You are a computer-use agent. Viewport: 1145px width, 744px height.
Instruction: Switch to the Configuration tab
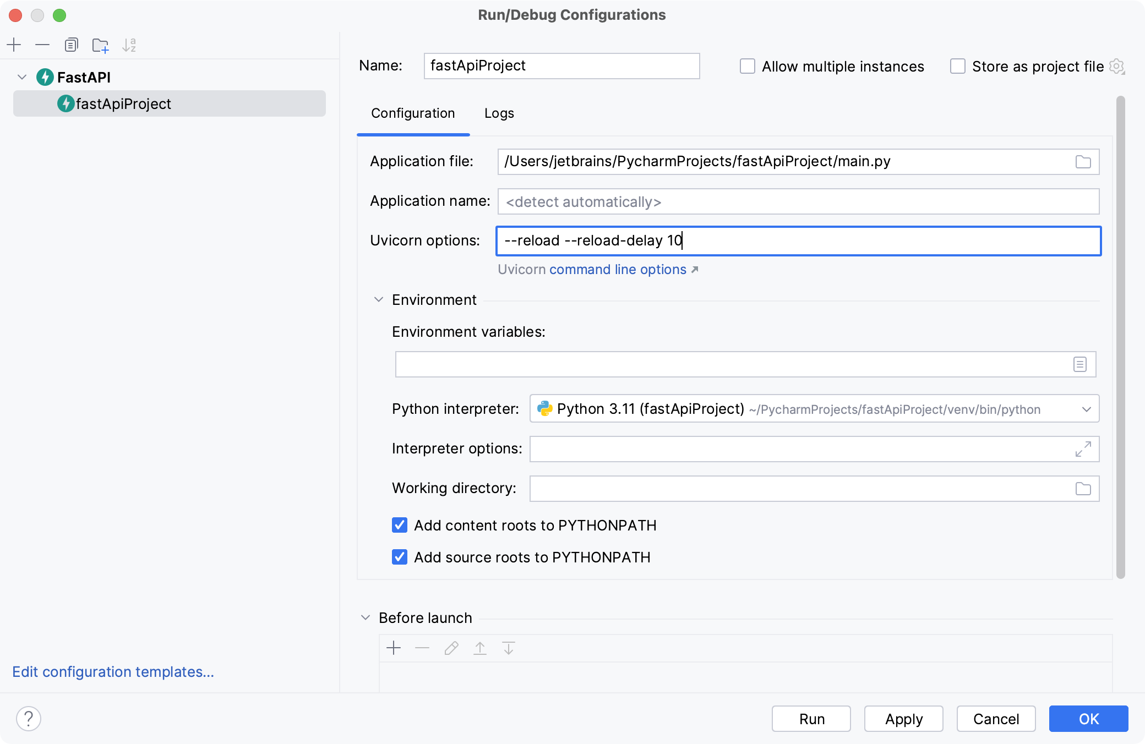pos(413,113)
